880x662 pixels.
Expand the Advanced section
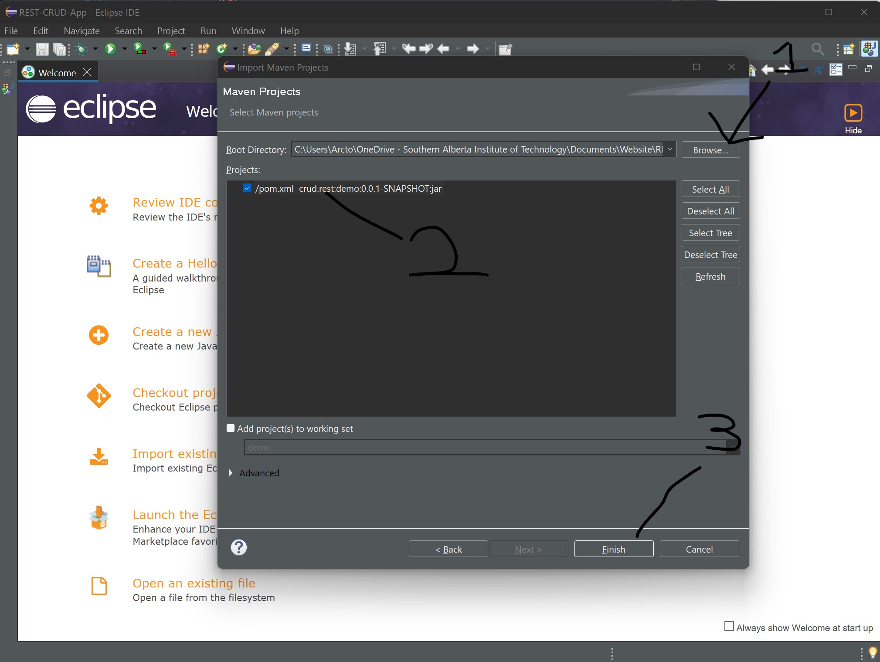231,473
